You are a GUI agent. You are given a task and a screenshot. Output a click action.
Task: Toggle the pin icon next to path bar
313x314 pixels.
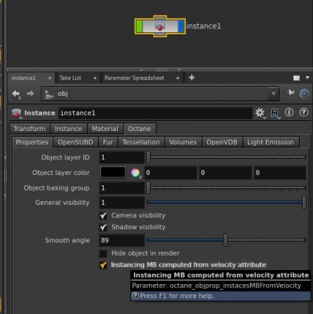pyautogui.click(x=291, y=93)
